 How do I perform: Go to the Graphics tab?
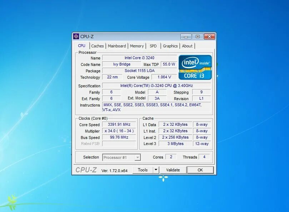click(170, 46)
